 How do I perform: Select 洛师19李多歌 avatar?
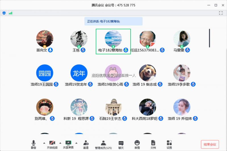click(x=182, y=73)
